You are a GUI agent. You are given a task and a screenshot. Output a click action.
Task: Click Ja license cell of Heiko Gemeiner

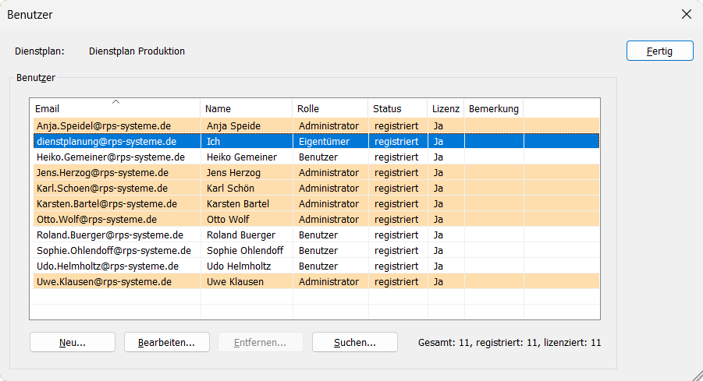pyautogui.click(x=446, y=157)
